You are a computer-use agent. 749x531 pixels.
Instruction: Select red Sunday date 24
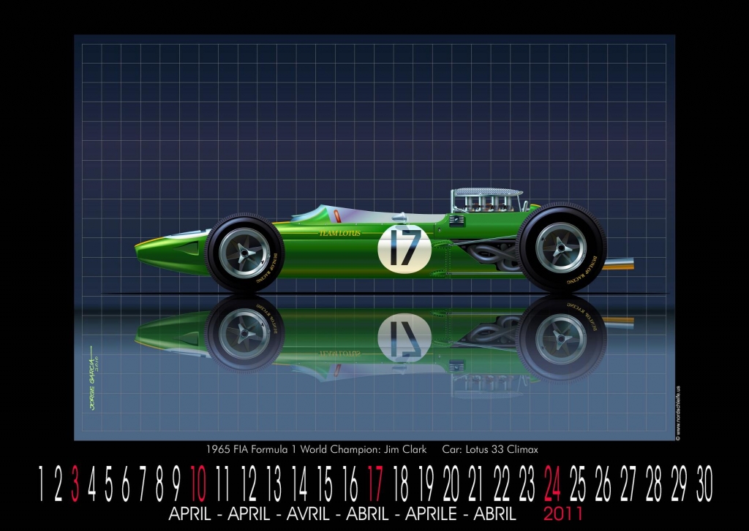[552, 484]
